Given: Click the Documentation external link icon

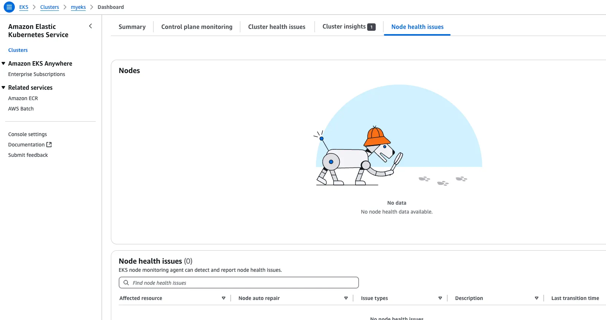Looking at the screenshot, I should (49, 145).
